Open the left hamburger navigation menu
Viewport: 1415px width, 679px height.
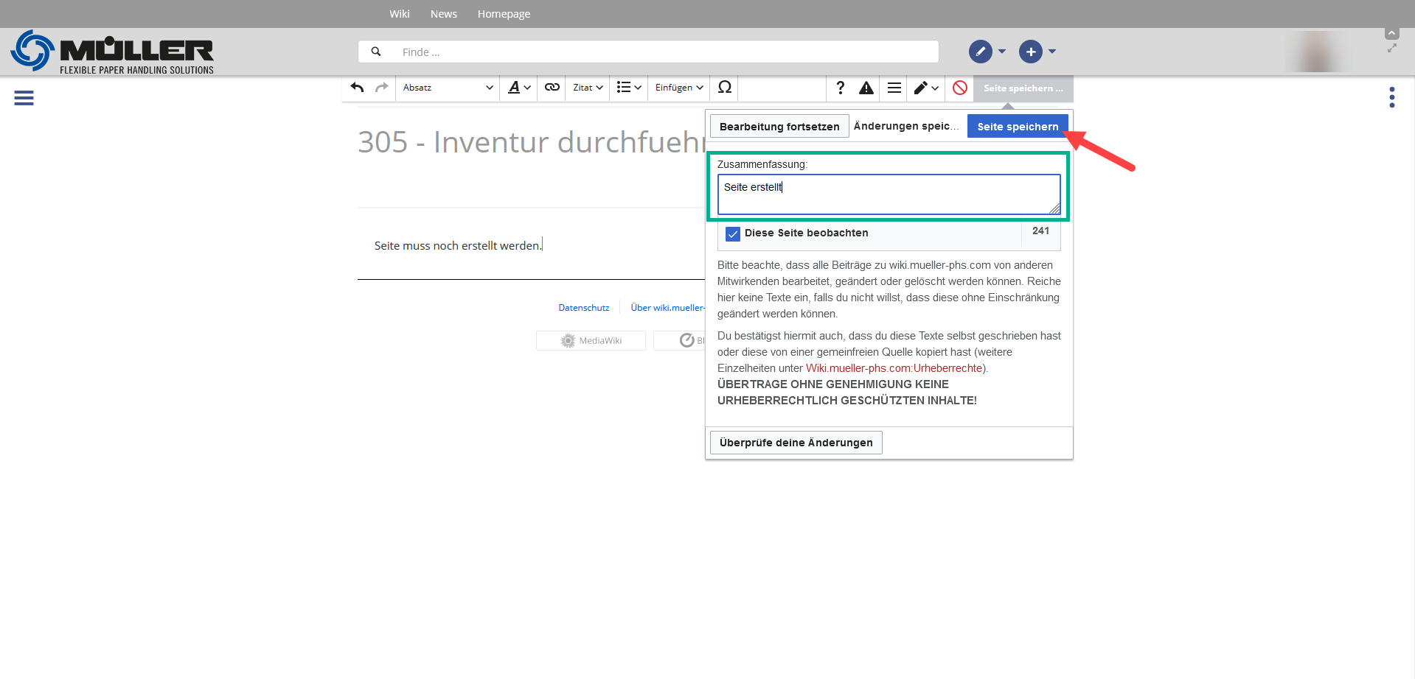[x=24, y=98]
